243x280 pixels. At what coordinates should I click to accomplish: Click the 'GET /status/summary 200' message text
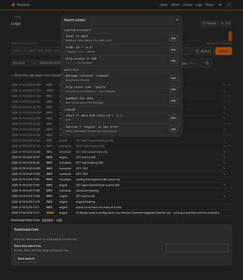tap(92, 152)
